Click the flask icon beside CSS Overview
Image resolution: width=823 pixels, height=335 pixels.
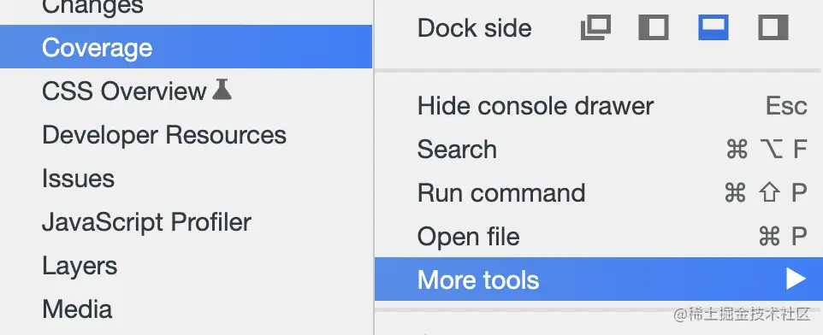click(222, 90)
